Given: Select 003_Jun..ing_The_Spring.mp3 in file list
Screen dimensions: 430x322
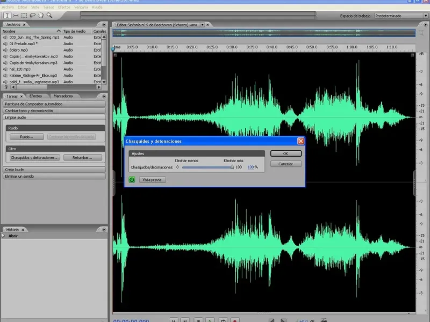Looking at the screenshot, I should point(34,37).
